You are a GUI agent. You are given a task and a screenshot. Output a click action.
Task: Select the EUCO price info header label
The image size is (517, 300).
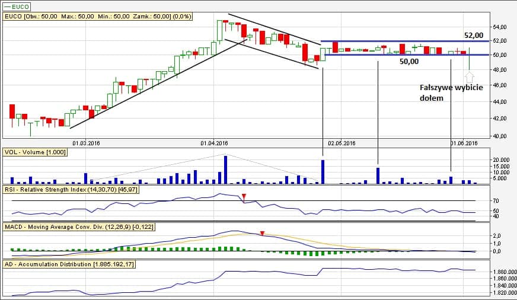(x=97, y=16)
